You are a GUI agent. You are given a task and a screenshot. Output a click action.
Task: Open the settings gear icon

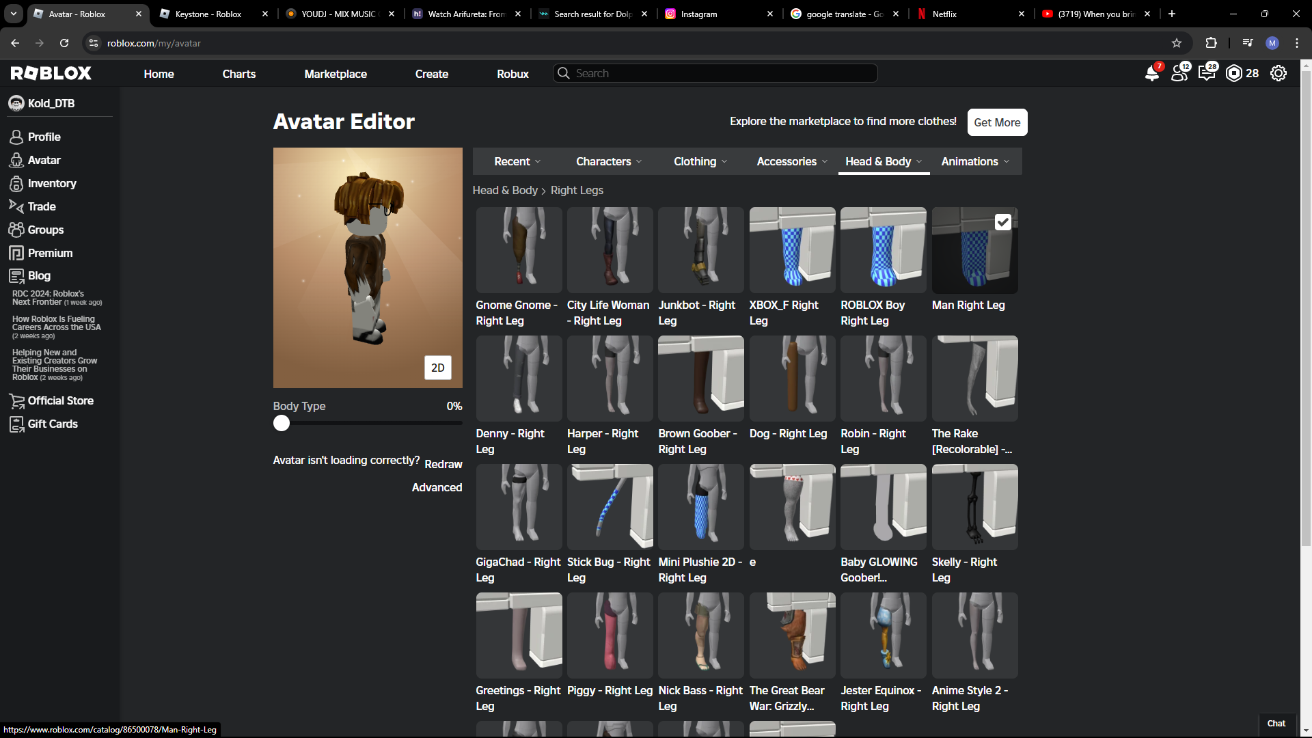click(1279, 73)
